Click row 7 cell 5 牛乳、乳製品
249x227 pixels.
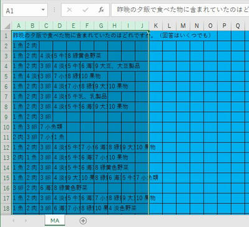pyautogui.click(x=73, y=96)
